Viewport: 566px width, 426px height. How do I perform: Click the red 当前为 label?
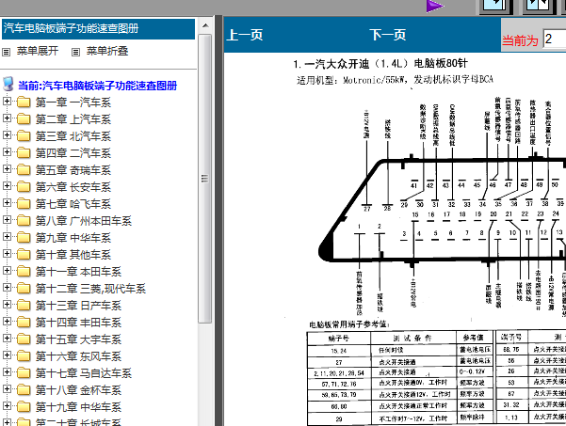tap(520, 40)
